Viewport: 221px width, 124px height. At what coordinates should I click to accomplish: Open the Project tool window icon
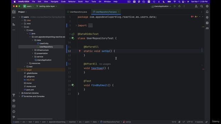14,12
